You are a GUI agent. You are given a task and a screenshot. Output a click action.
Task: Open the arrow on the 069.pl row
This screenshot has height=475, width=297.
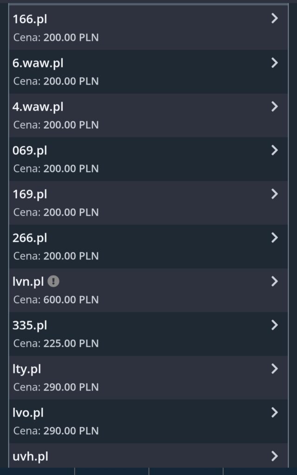coord(274,150)
